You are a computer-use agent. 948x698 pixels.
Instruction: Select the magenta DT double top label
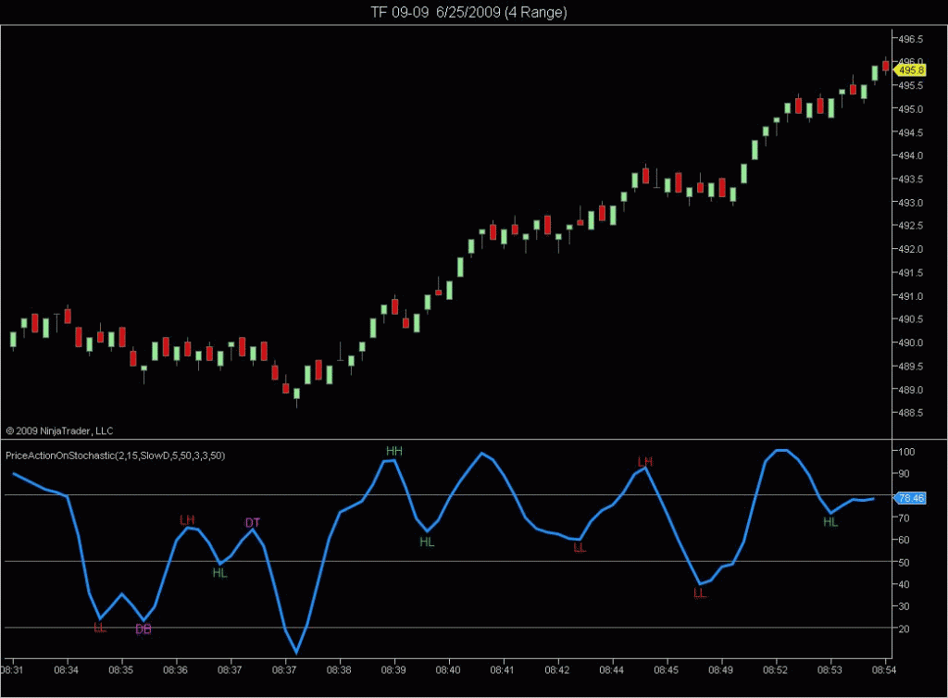tap(252, 523)
